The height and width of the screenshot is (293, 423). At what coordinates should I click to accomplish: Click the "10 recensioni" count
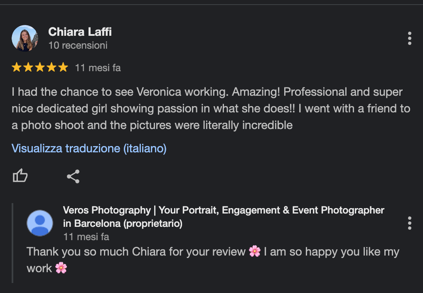(x=78, y=45)
